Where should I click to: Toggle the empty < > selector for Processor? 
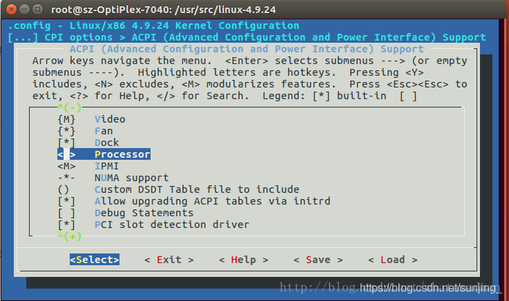click(x=66, y=154)
